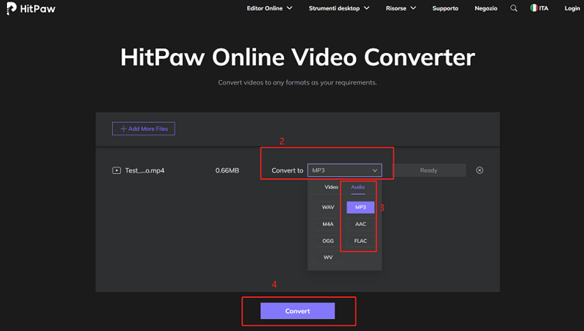Image resolution: width=584 pixels, height=331 pixels.
Task: Switch language via ITA selector
Action: coord(539,8)
